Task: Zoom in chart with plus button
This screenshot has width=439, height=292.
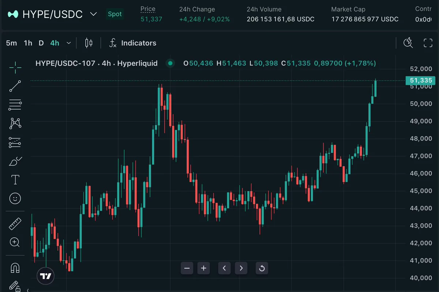Action: click(x=204, y=268)
